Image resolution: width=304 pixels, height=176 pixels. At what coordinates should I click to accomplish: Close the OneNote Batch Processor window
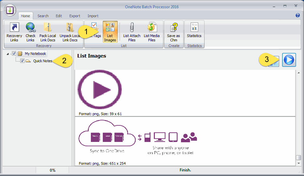pyautogui.click(x=296, y=6)
